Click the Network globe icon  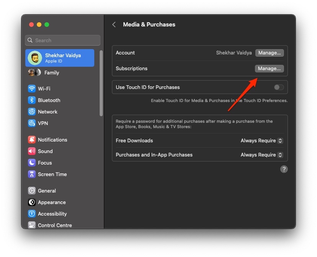(x=32, y=112)
